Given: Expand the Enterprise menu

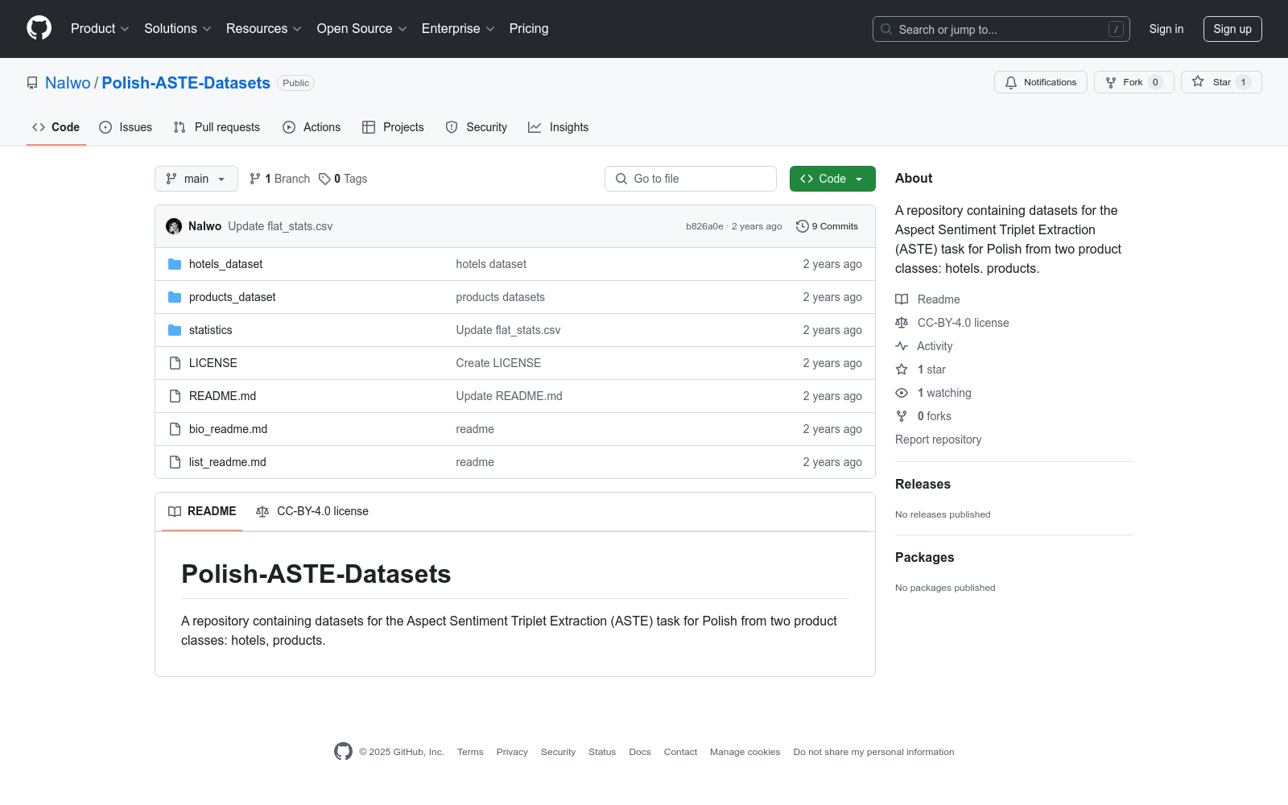Looking at the screenshot, I should click(x=458, y=29).
